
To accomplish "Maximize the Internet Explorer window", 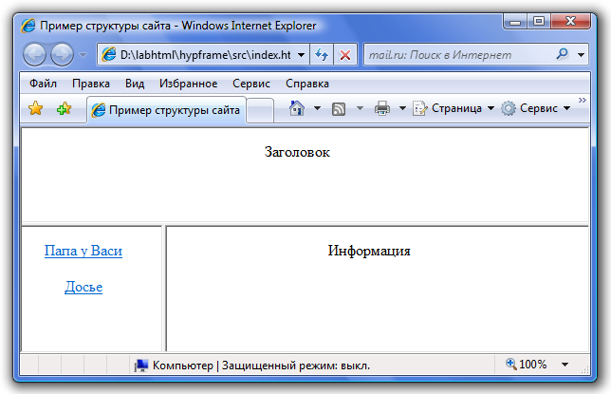I will tap(539, 21).
